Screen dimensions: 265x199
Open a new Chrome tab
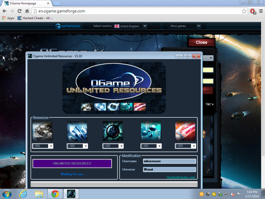click(56, 3)
